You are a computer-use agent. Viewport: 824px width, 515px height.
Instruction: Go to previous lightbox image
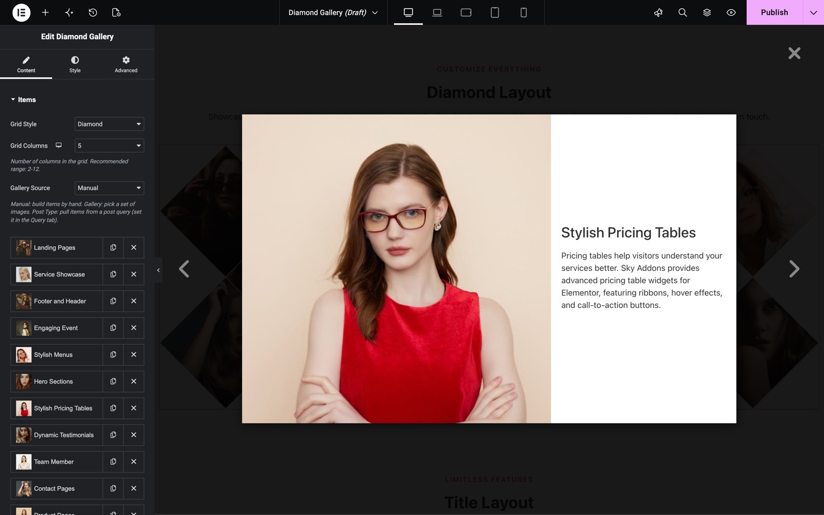[x=184, y=269]
